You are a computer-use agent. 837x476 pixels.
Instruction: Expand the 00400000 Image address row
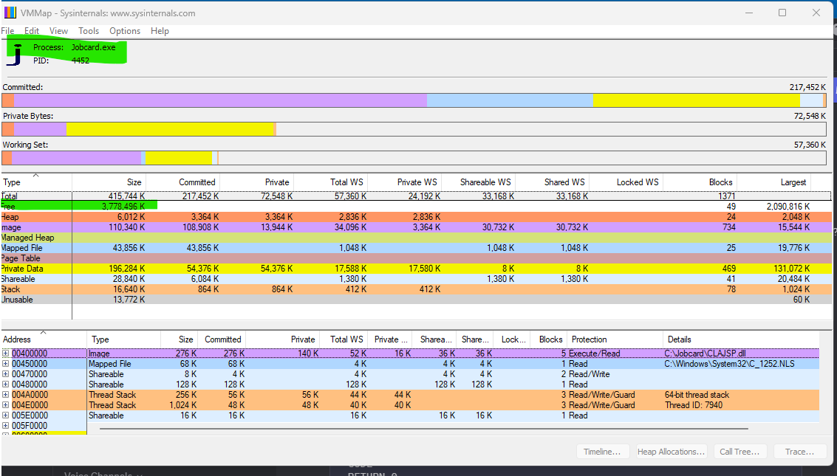pos(6,353)
